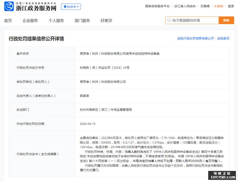238x182 pixels.
Task: Click the 返回首页 link
Action: point(223,38)
